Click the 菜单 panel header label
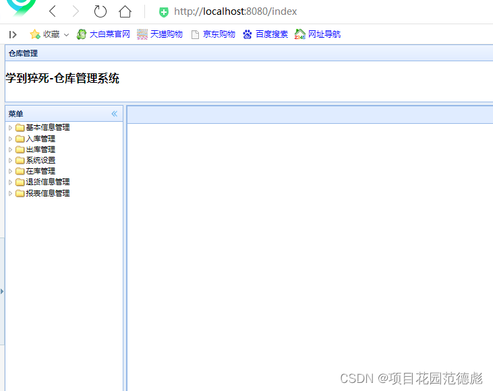 [x=16, y=114]
